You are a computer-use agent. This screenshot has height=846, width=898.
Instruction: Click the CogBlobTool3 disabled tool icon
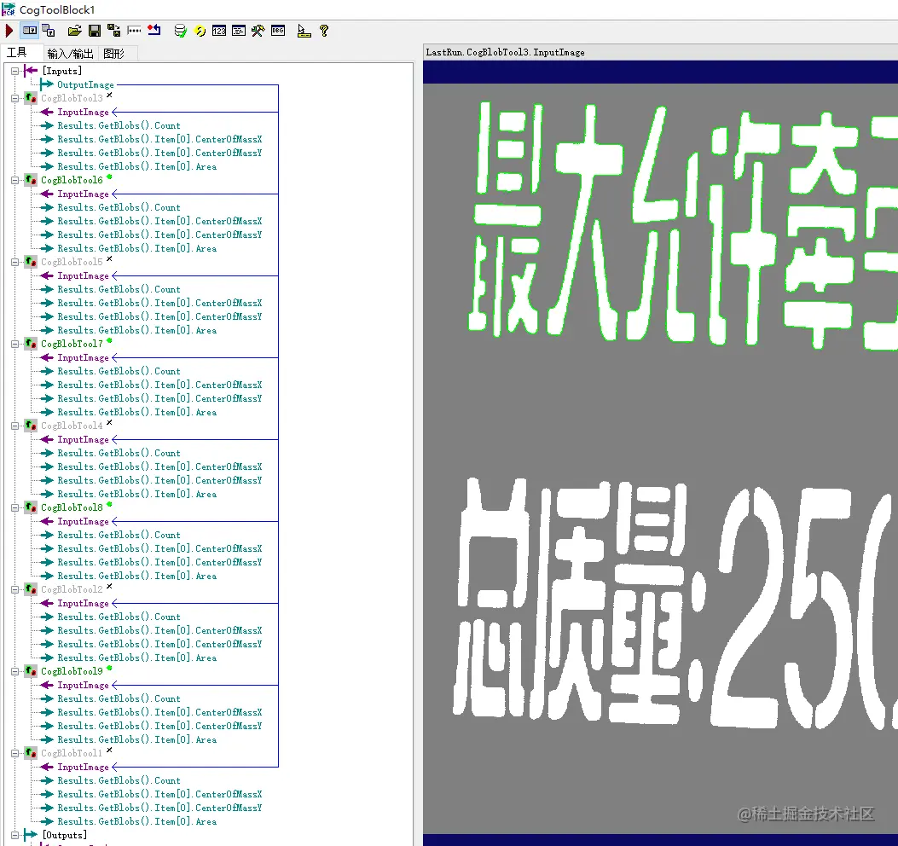[31, 99]
